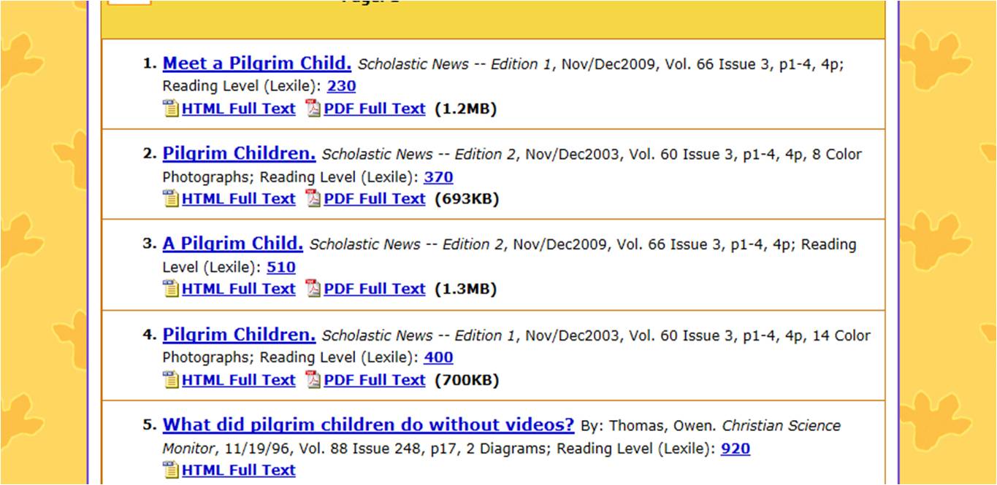
Task: Click the result number 1. beside Meet a Pilgrim Child
Action: [150, 63]
